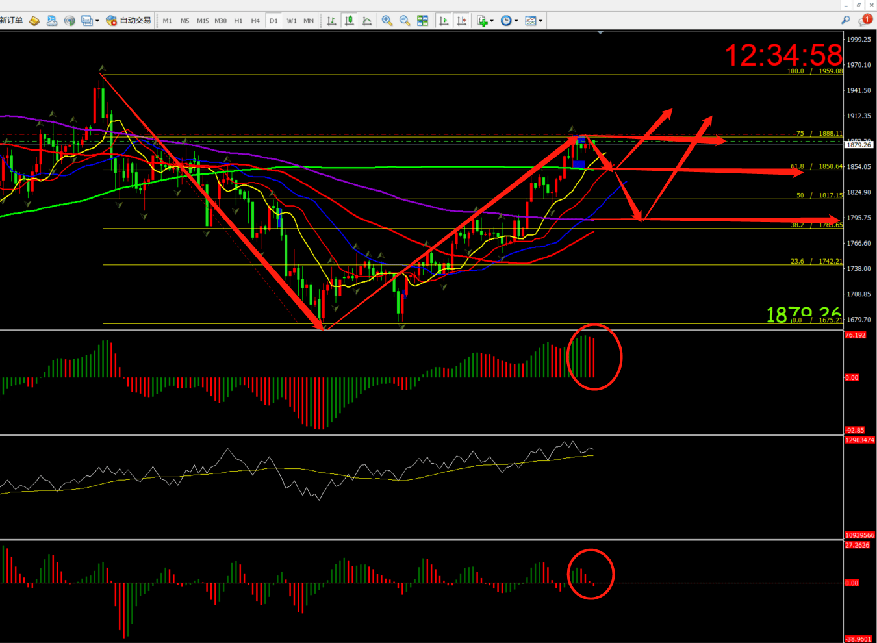
Task: Open the MQL5 community people icon
Action: (x=52, y=21)
